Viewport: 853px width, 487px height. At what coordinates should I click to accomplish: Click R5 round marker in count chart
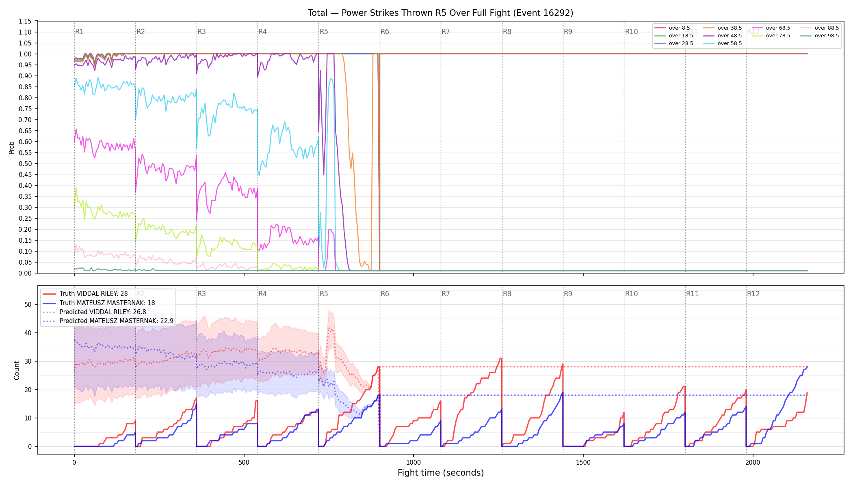tap(324, 294)
